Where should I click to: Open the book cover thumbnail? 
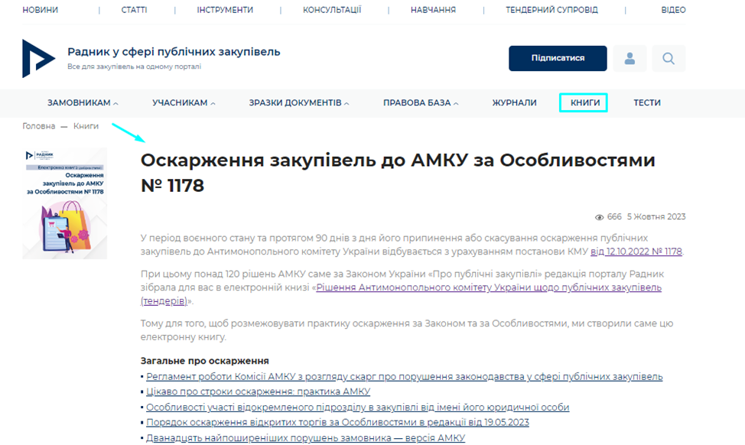64,203
